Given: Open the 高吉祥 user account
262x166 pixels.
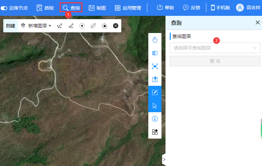Looking at the screenshot, I should coord(248,8).
